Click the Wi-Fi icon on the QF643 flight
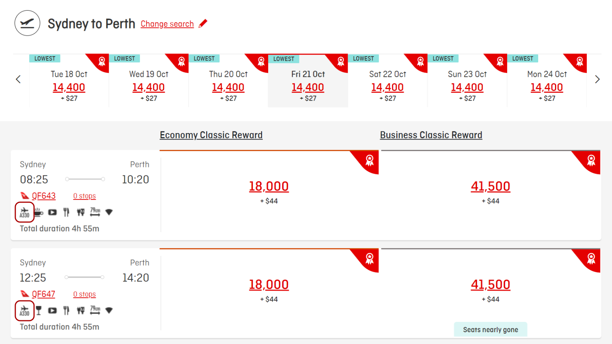This screenshot has height=344, width=612. coord(109,212)
